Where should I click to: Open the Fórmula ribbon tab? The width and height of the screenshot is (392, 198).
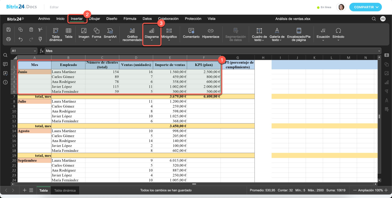coord(130,19)
